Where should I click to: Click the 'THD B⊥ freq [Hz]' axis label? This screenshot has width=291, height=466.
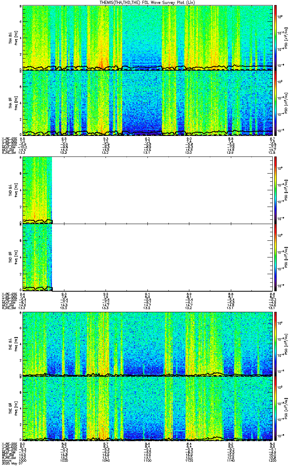point(12,190)
